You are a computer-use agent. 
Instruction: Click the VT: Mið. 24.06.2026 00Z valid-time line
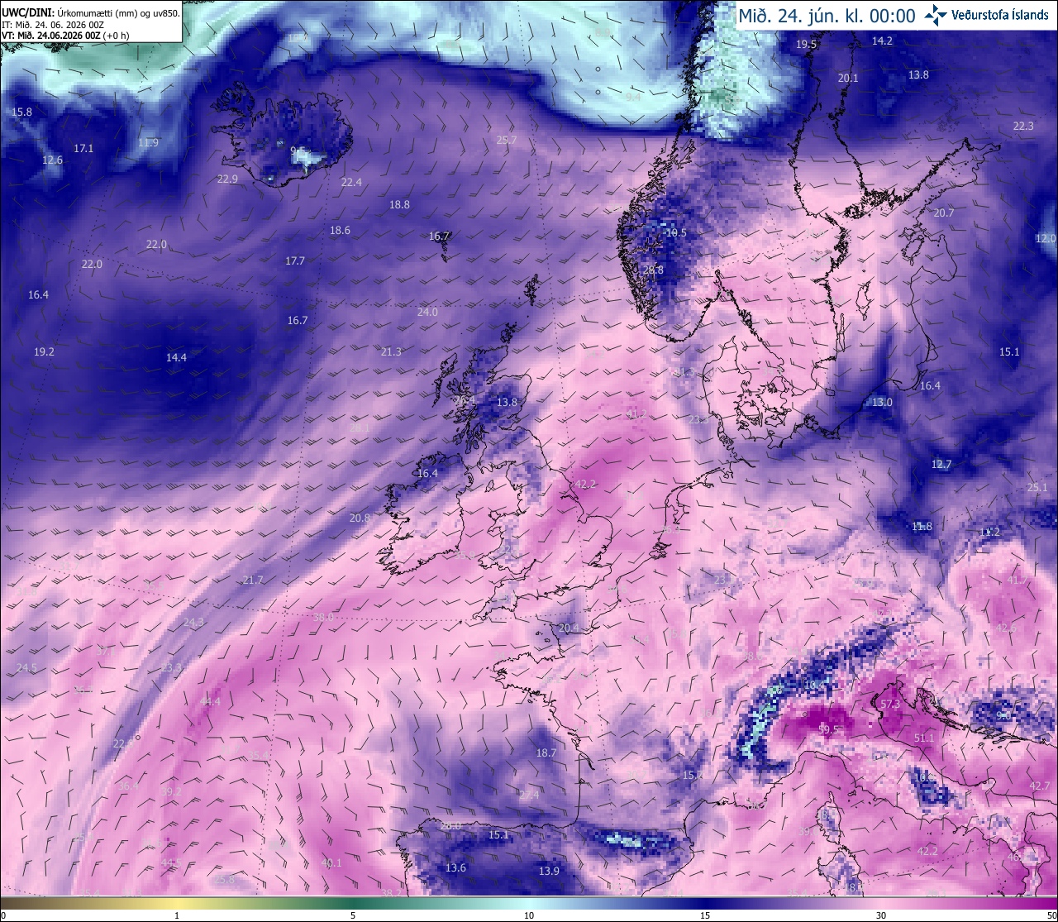[65, 36]
